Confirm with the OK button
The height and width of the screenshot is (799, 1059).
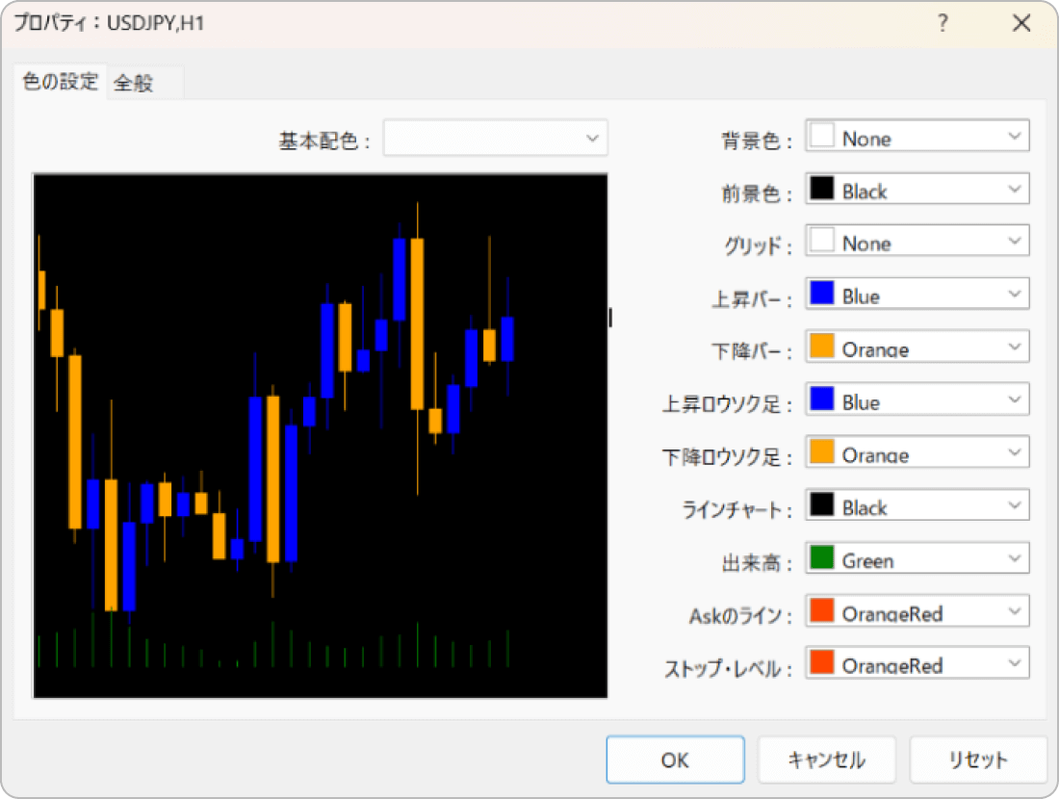(x=676, y=760)
